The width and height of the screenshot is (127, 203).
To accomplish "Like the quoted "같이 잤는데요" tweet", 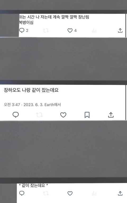I will coord(70,193).
